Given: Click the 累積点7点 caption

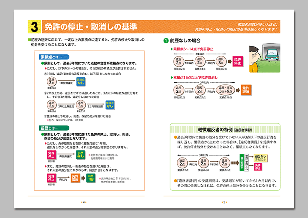Looking at the screenshot, I should point(221,69).
